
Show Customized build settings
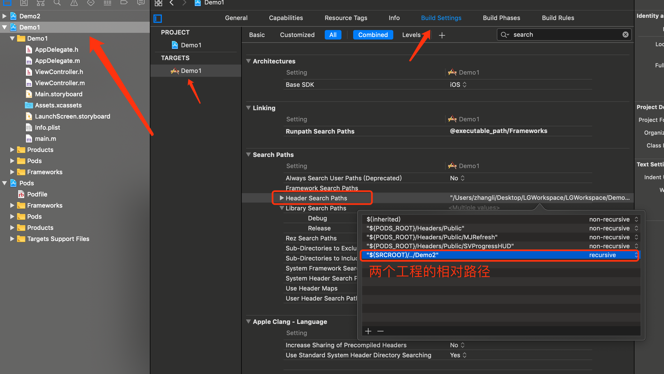[297, 35]
